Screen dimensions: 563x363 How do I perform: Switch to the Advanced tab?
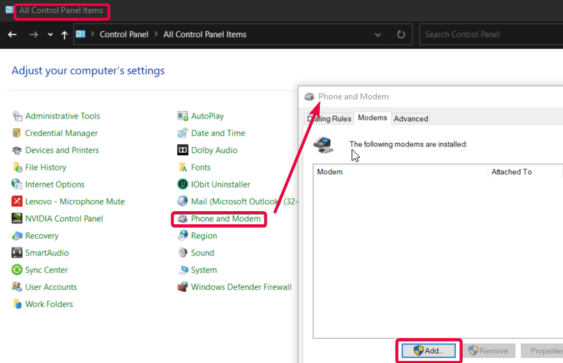[411, 119]
